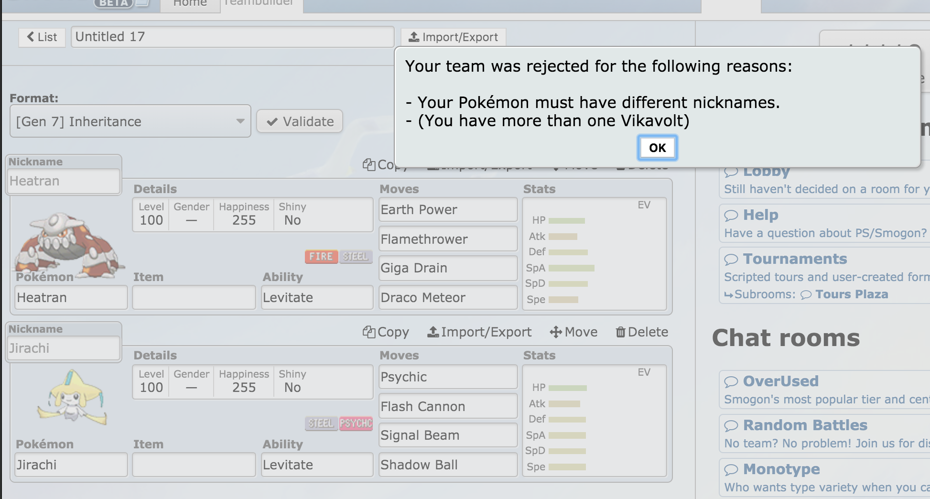Change Heatran's Levitate ability
930x499 pixels.
tap(317, 297)
